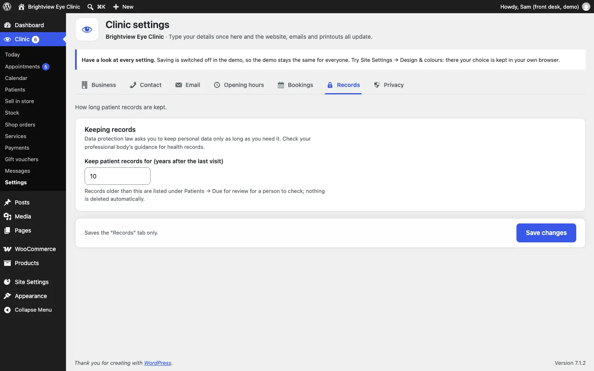Select the Records tab
594x371 pixels.
[343, 85]
